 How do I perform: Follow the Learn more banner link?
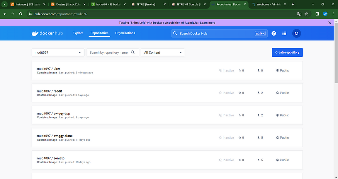pos(207,23)
